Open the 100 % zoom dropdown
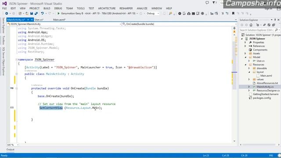The width and height of the screenshot is (281, 158). [18, 145]
